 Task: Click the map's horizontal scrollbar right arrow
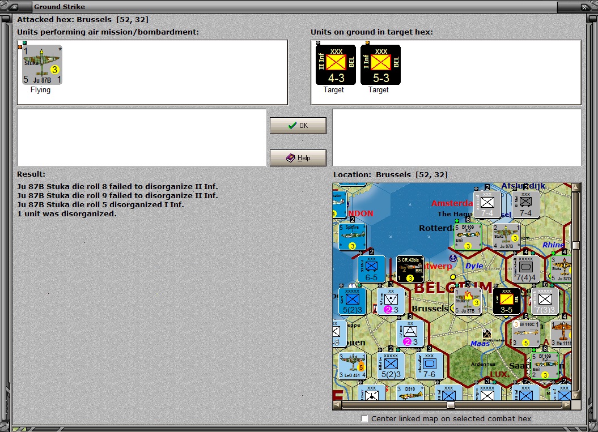click(x=567, y=405)
